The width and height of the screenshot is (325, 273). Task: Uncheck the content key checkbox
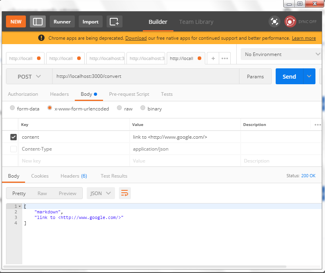coord(14,137)
